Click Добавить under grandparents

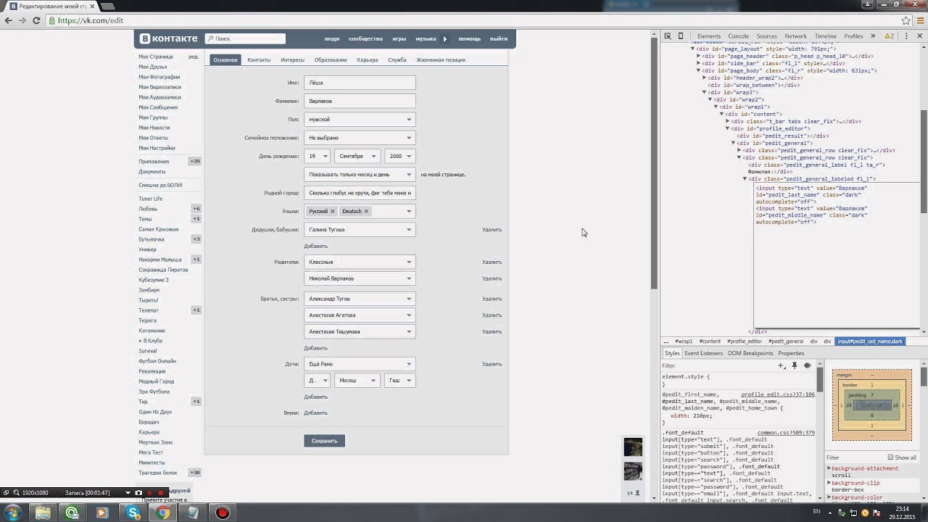tap(315, 246)
